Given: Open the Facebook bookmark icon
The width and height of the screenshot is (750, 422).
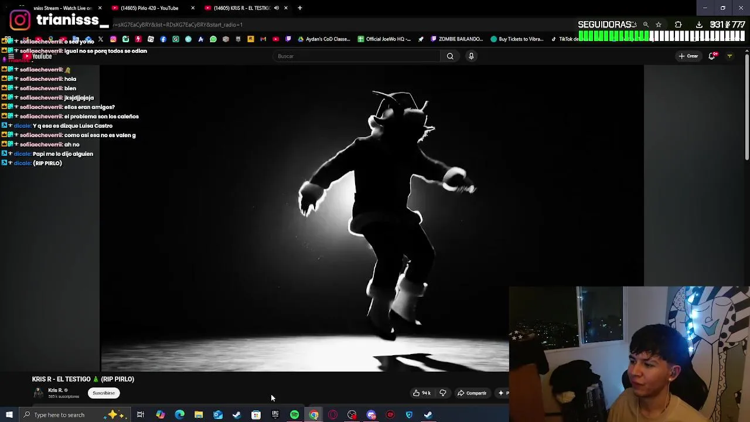Looking at the screenshot, I should 163,39.
